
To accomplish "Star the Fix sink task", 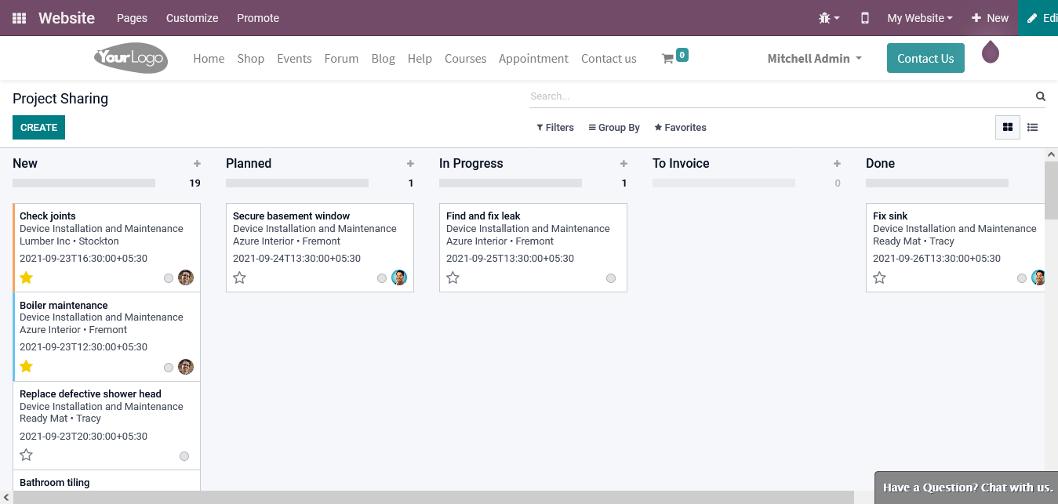I will [879, 277].
